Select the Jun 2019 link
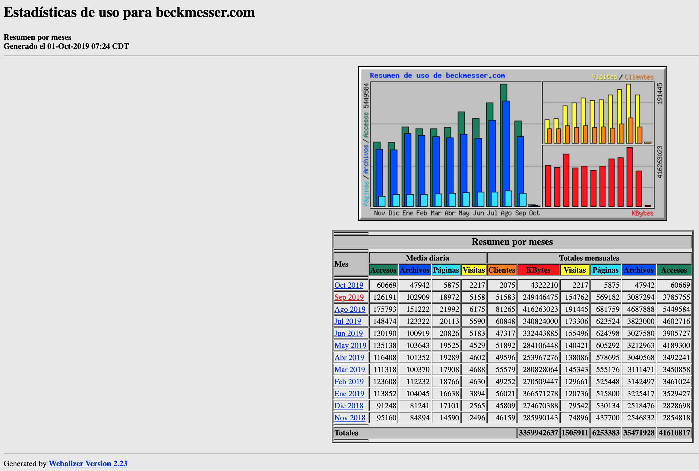Screen dimensions: 699x471 click(348, 333)
